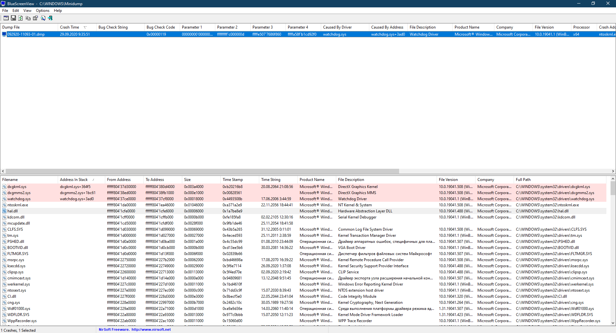Click the Bug Check Code column header
The image size is (616, 333).
click(x=160, y=27)
